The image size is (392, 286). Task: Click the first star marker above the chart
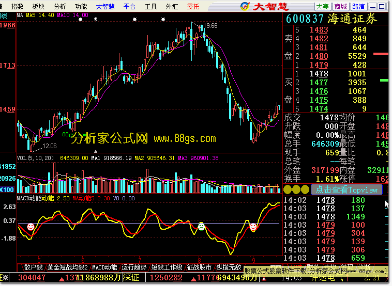81,19
